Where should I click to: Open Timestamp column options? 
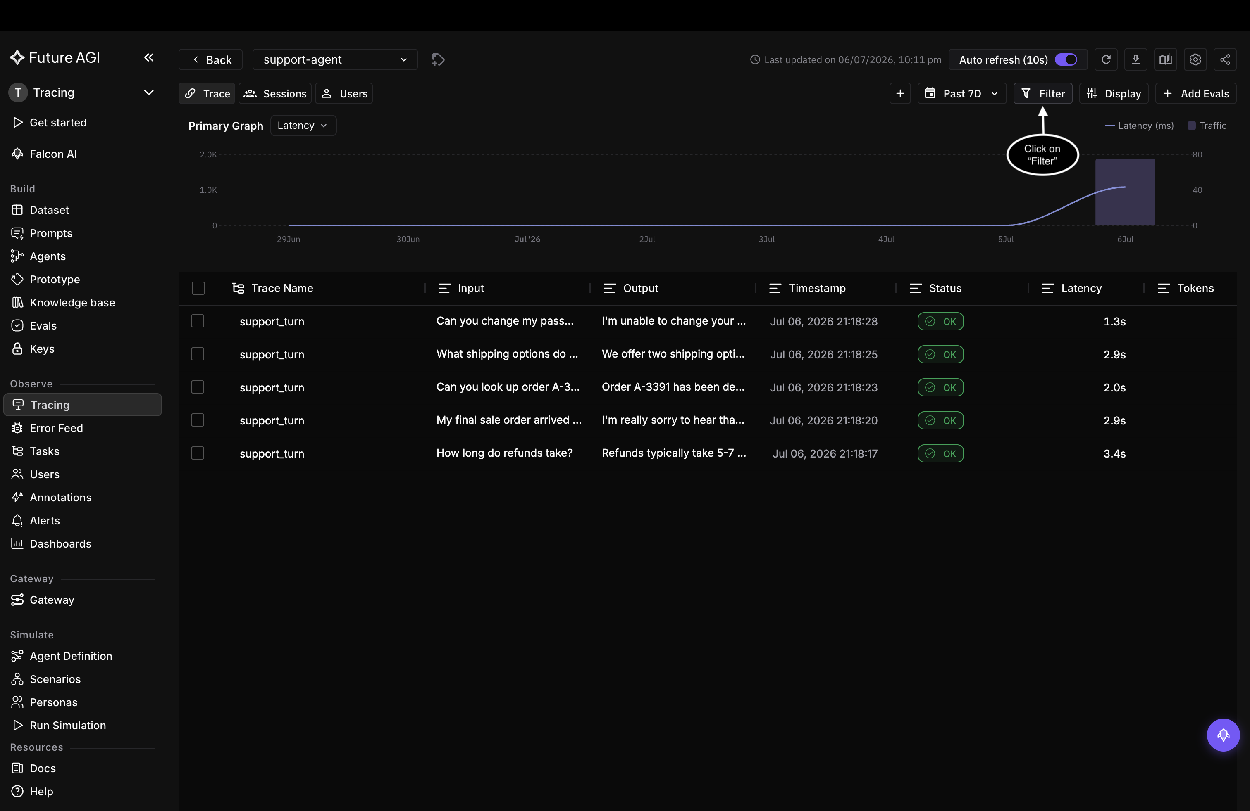(775, 288)
